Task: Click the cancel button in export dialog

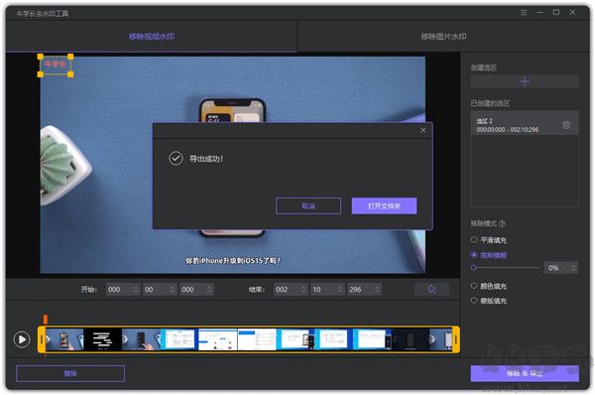Action: (x=308, y=205)
